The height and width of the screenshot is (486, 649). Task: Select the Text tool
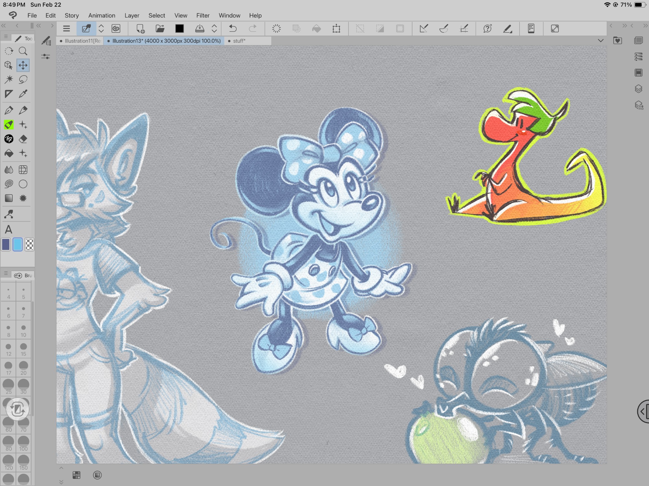(x=9, y=230)
